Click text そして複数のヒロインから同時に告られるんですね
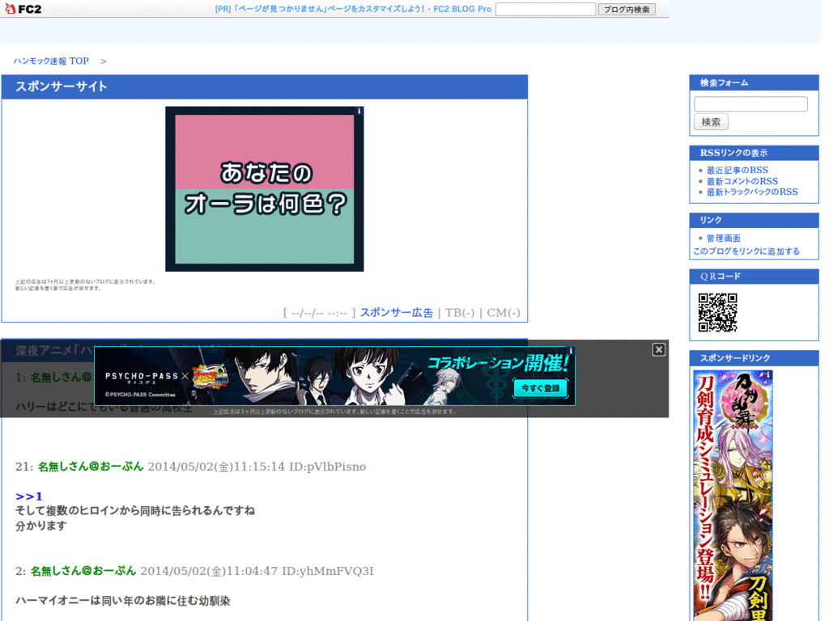This screenshot has height=621, width=829. 135,511
